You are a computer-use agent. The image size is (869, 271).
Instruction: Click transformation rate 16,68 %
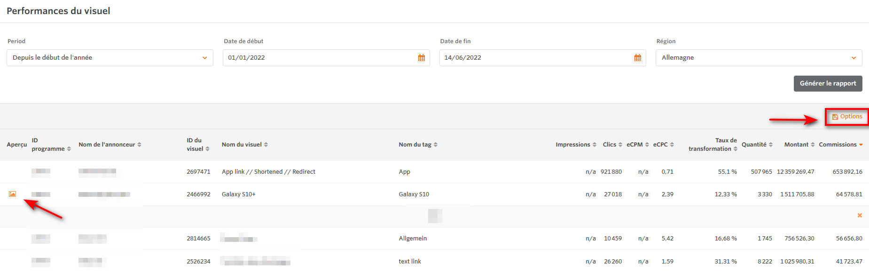click(726, 239)
